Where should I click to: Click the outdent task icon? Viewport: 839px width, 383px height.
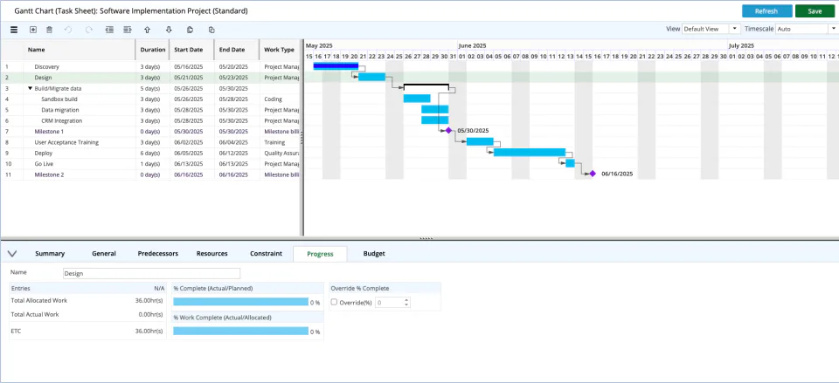(x=109, y=30)
